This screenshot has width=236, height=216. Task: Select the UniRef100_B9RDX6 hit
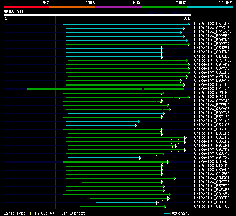pos(212,113)
